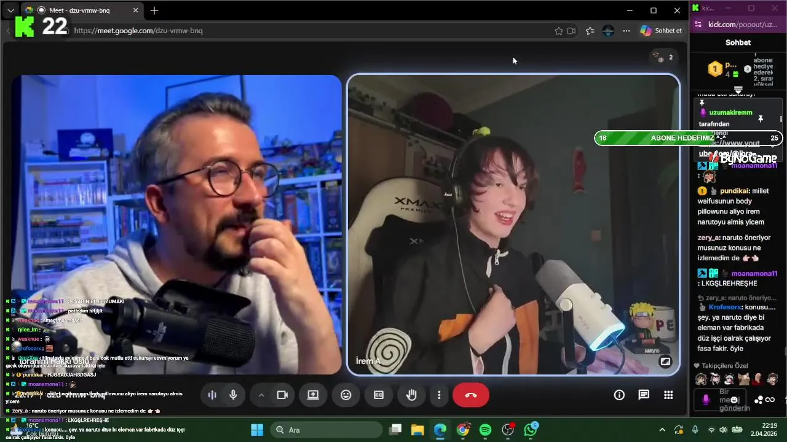Open Task View on taskbar
This screenshot has width=787, height=442.
(x=395, y=430)
